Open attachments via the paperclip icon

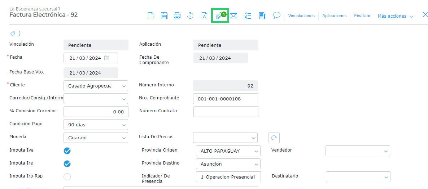220,16
